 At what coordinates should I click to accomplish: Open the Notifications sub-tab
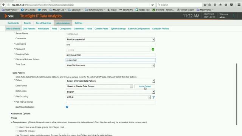(43, 29)
